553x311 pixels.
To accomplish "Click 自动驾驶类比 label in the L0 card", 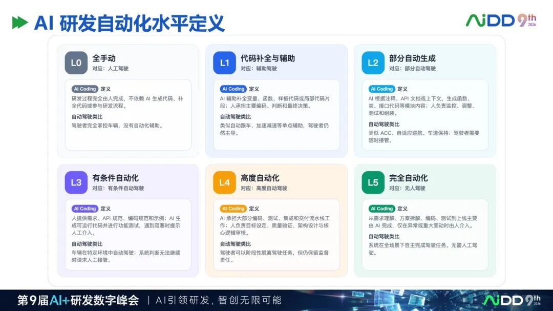I will coord(87,117).
